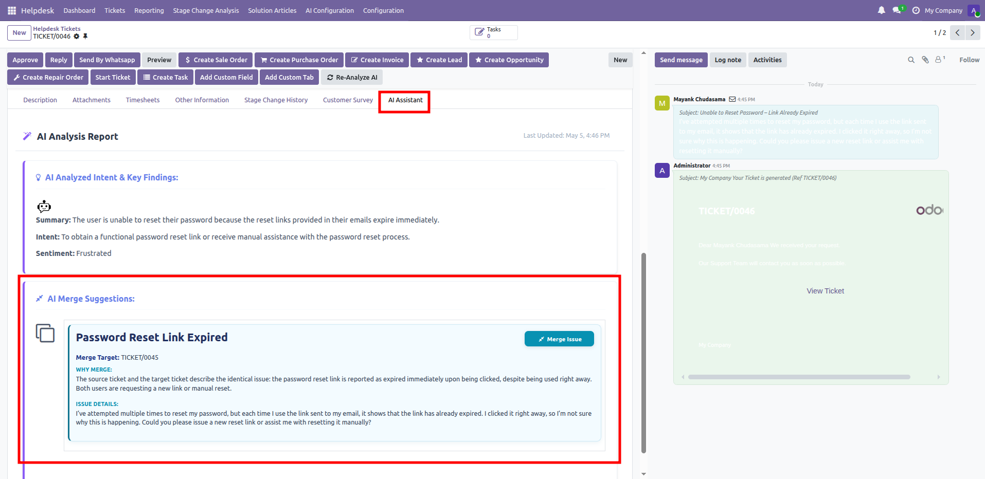985x479 pixels.
Task: Click the New record button near breadcrumb
Action: click(x=19, y=32)
